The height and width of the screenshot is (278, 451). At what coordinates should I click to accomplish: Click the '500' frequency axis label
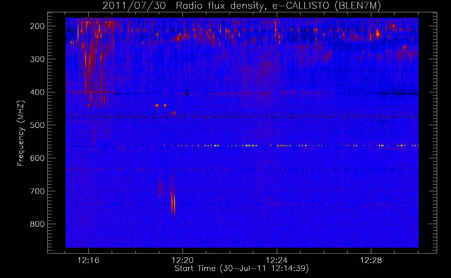coord(37,125)
